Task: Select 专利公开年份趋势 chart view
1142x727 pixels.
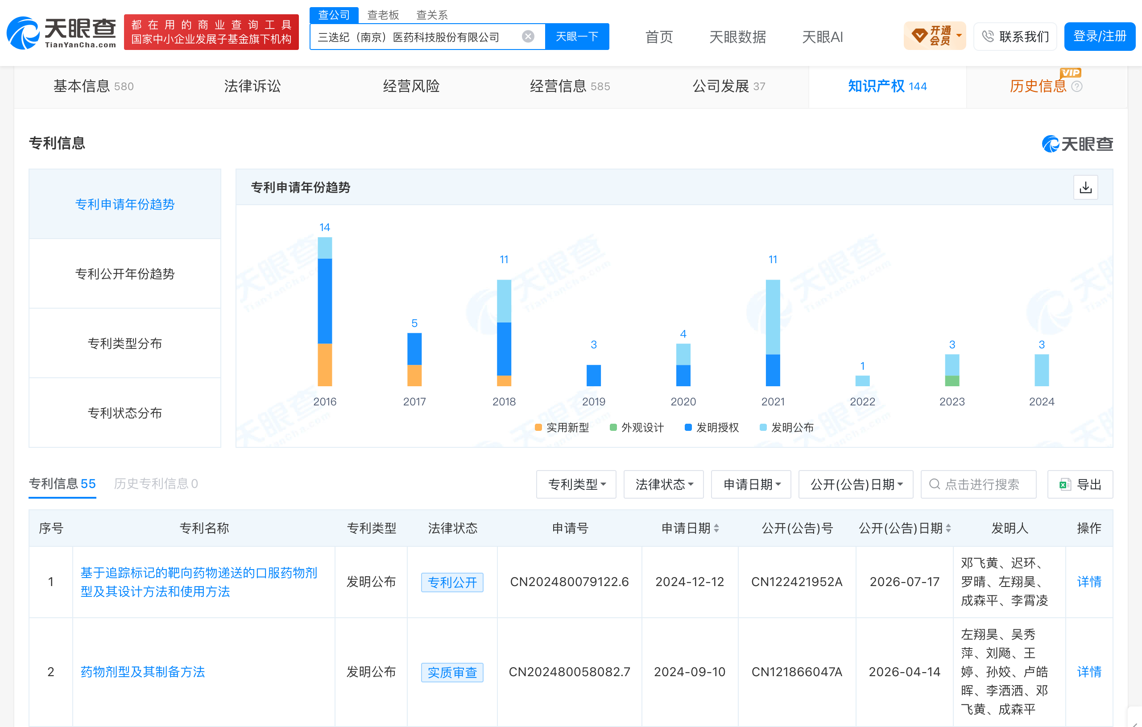Action: [x=125, y=274]
